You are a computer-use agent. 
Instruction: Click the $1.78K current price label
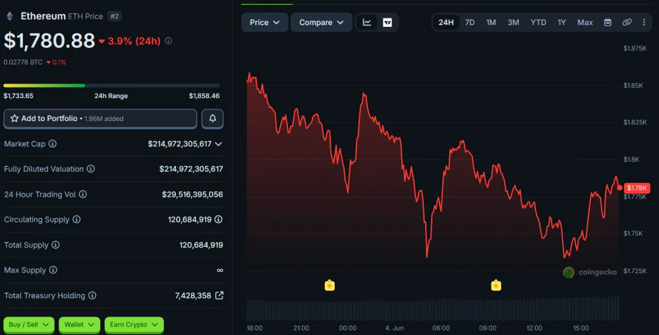(637, 188)
